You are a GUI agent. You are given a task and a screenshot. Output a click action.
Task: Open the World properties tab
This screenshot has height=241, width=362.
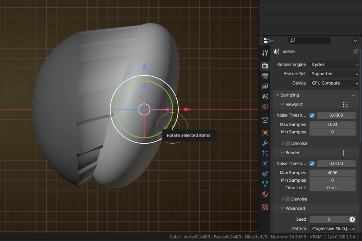265,107
